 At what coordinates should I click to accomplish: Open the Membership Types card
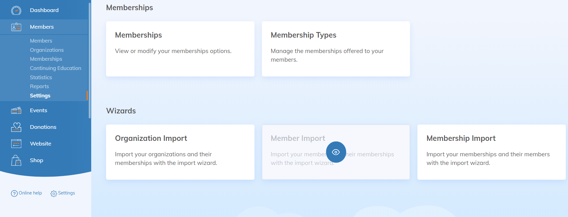335,49
